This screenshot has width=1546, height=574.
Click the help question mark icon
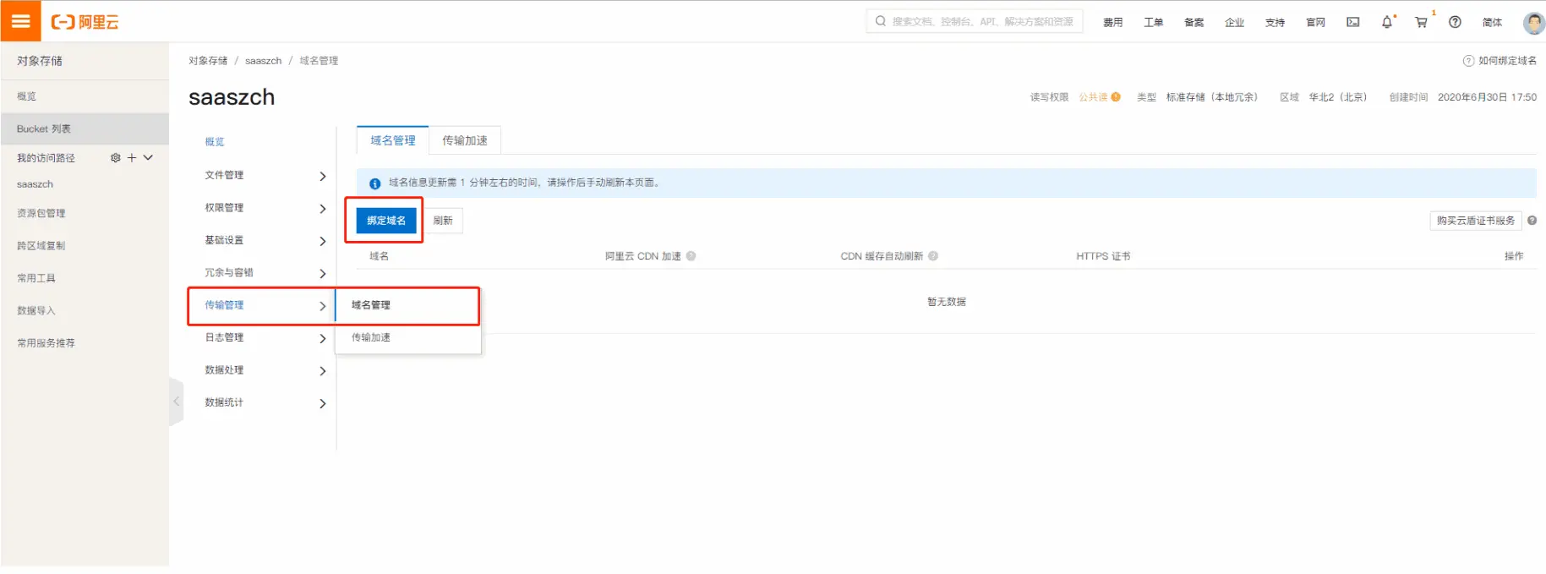(x=1455, y=22)
